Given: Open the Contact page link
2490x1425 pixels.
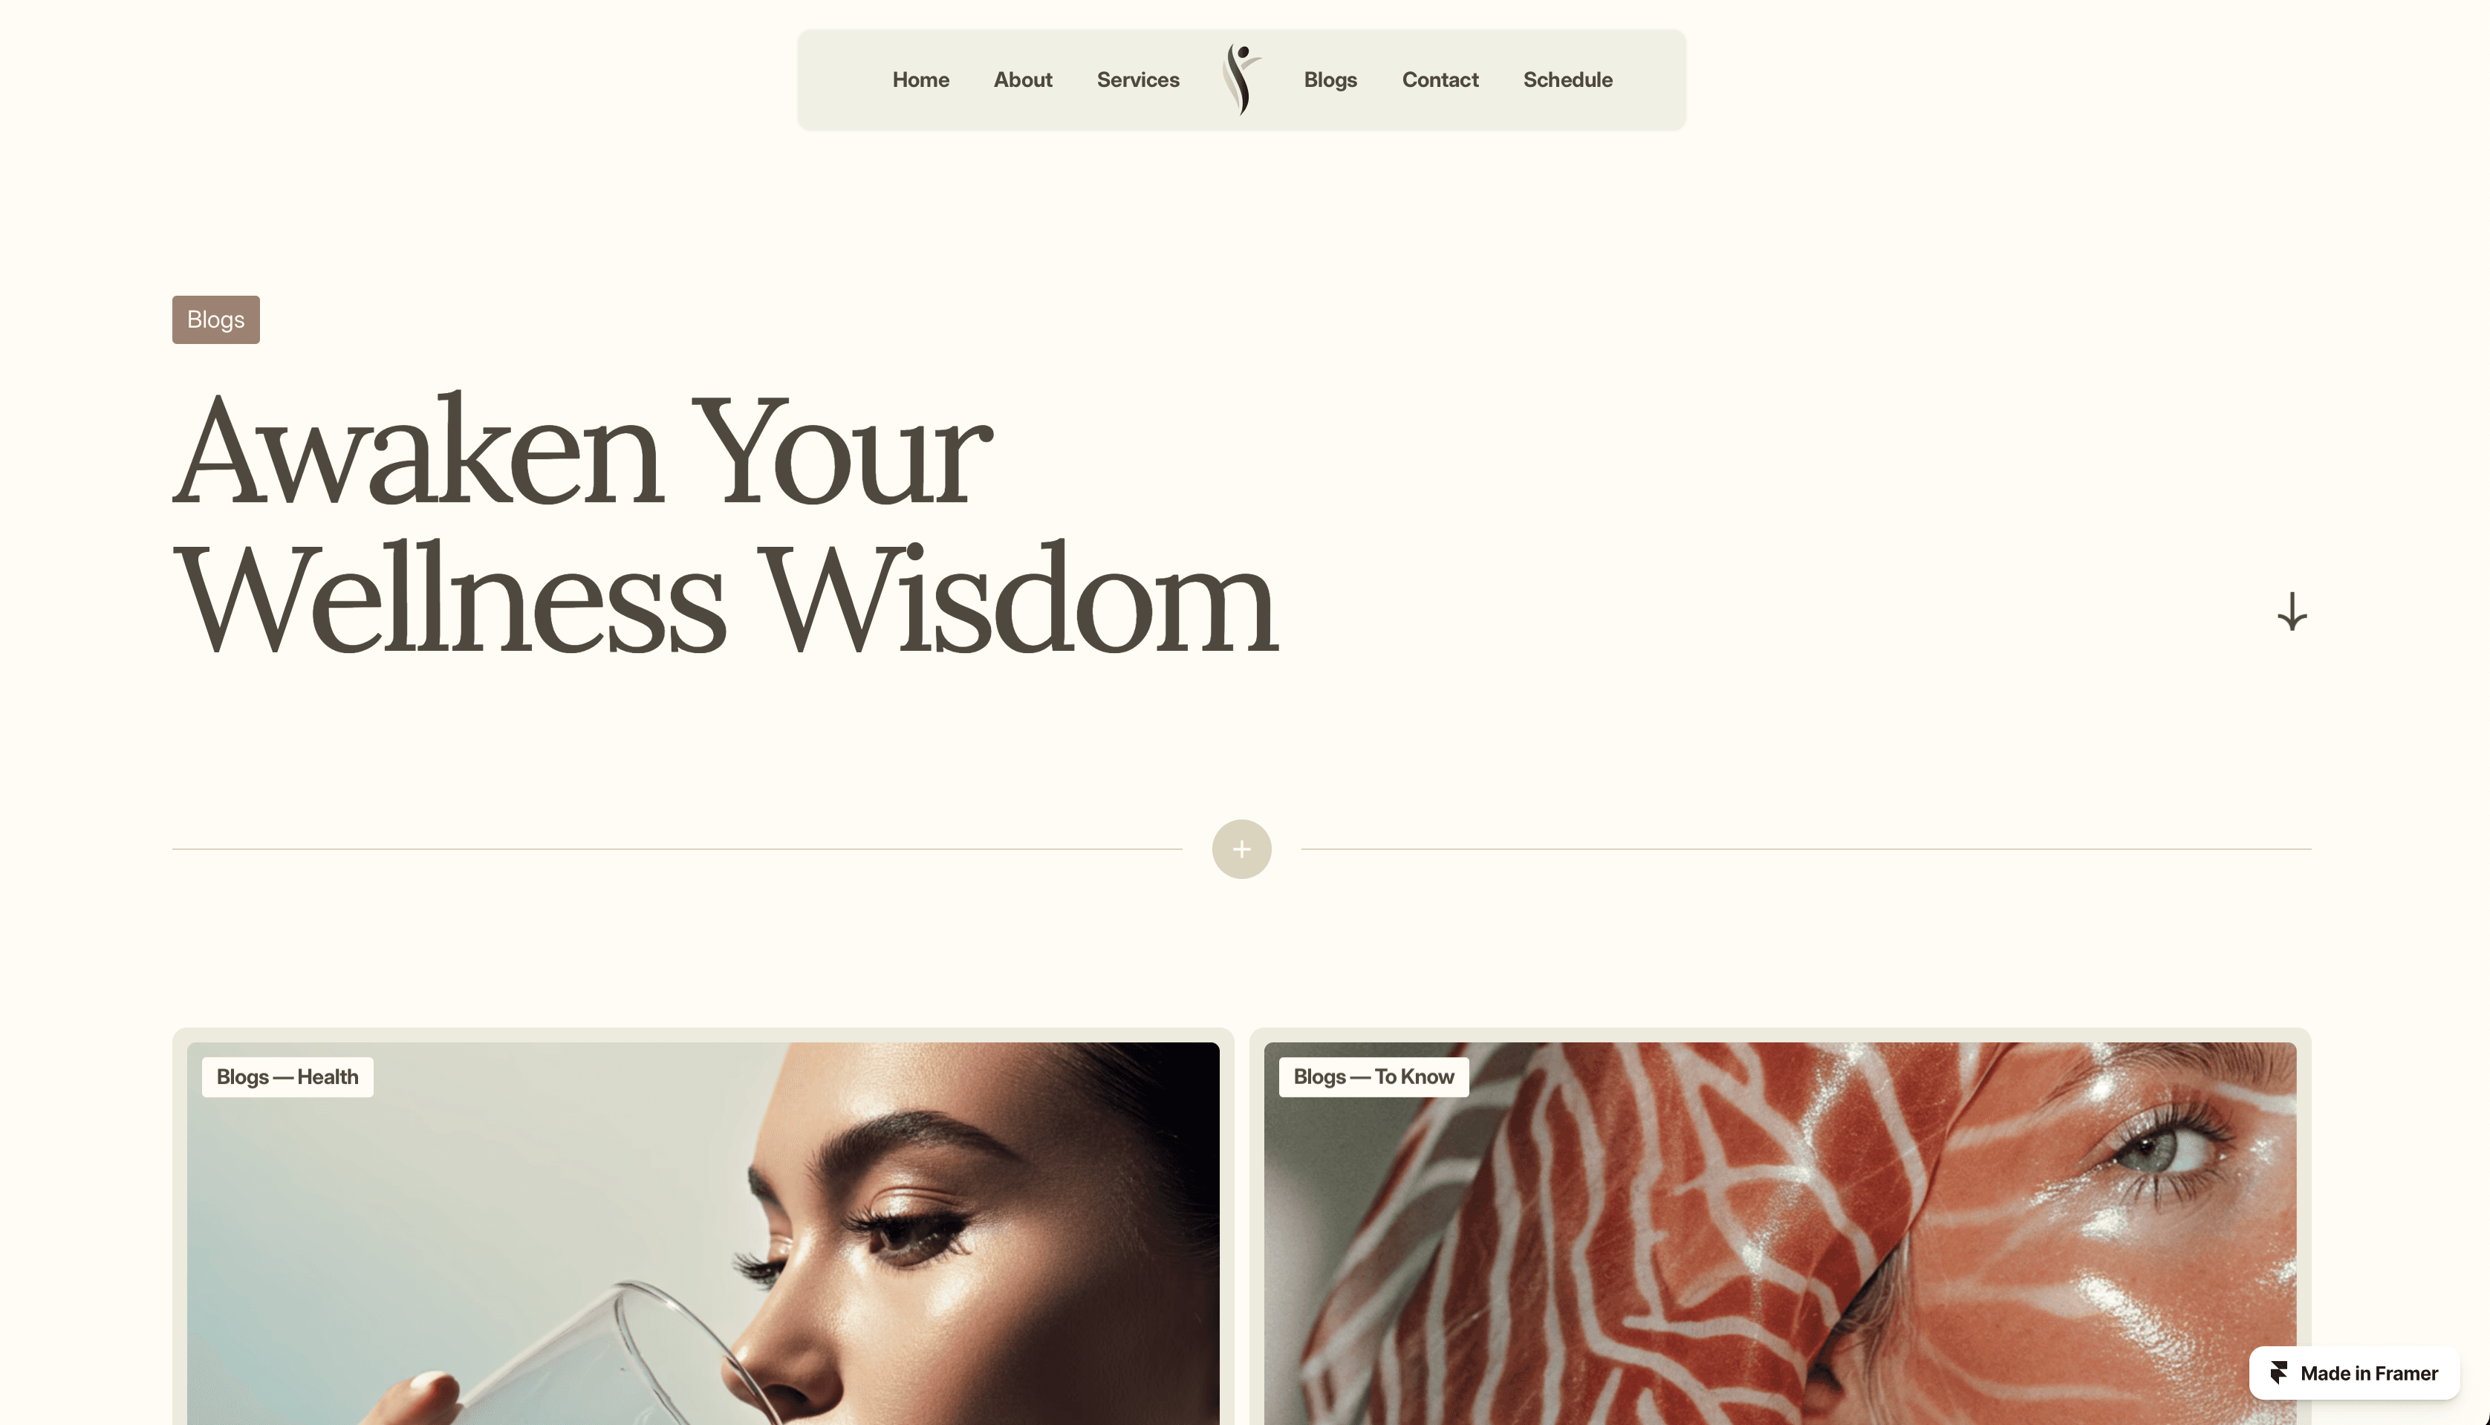Looking at the screenshot, I should pos(1440,79).
